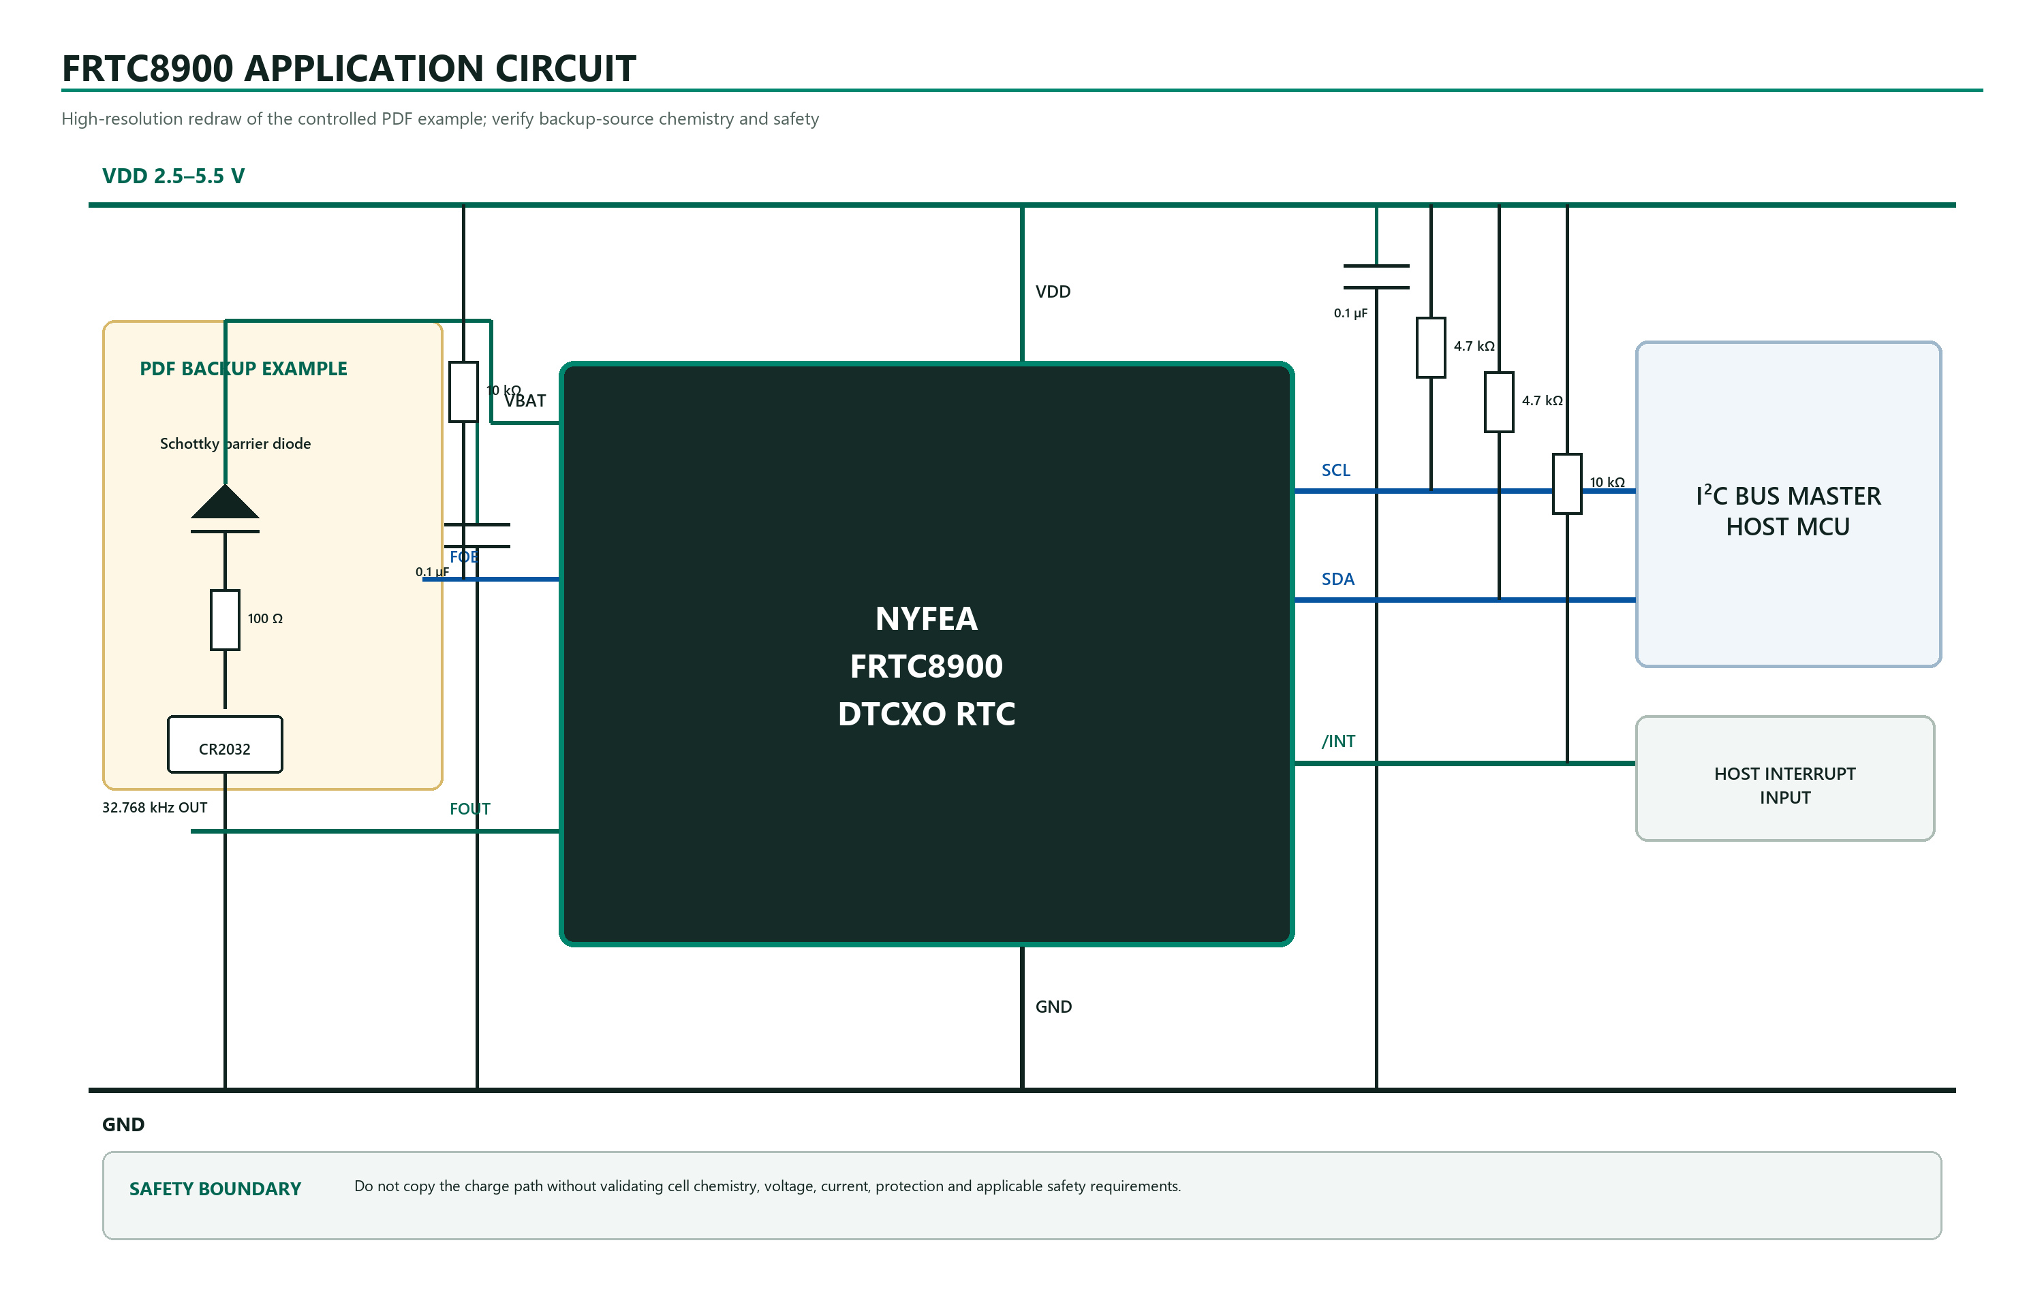
Task: Select the subtitle starting 'High-resolution redraw'
Action: click(439, 119)
